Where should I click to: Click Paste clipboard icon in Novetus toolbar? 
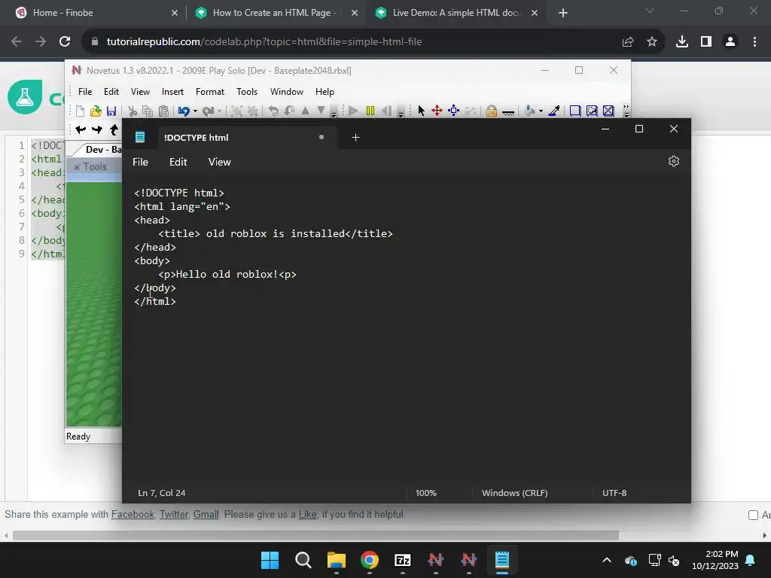coord(163,111)
